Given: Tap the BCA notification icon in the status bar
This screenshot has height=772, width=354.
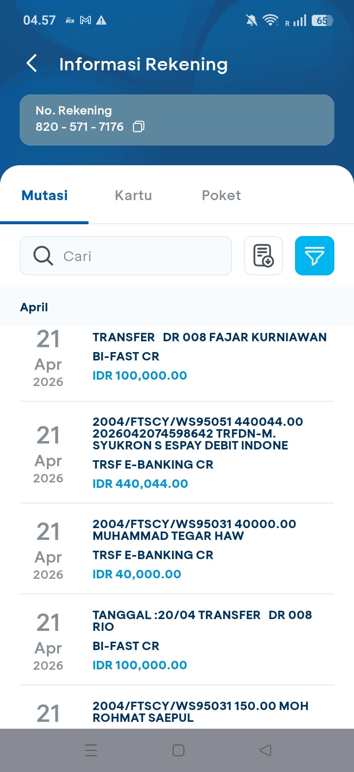Looking at the screenshot, I should tap(70, 20).
